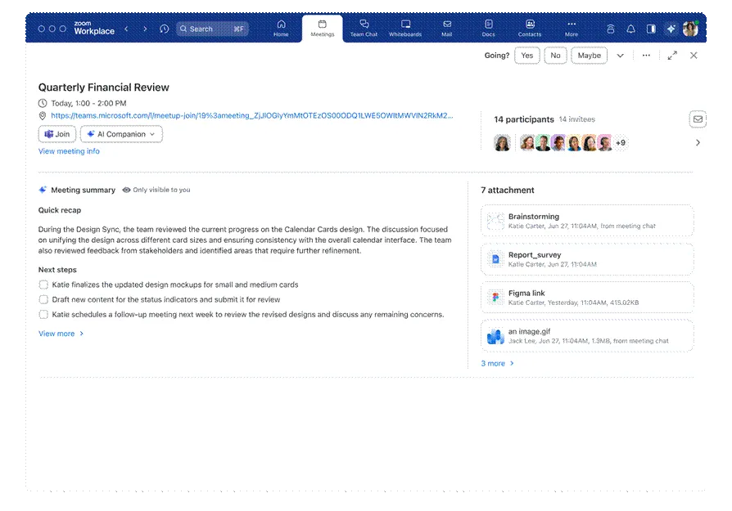Open the profile avatar menu

pyautogui.click(x=690, y=29)
